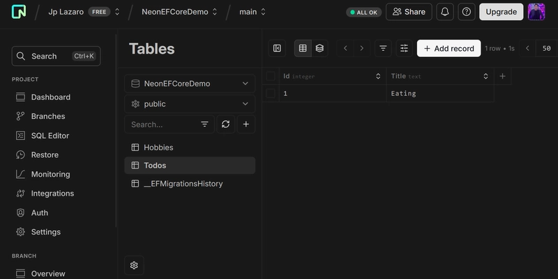Click the Eating title cell
This screenshot has height=279, width=558.
(440, 93)
